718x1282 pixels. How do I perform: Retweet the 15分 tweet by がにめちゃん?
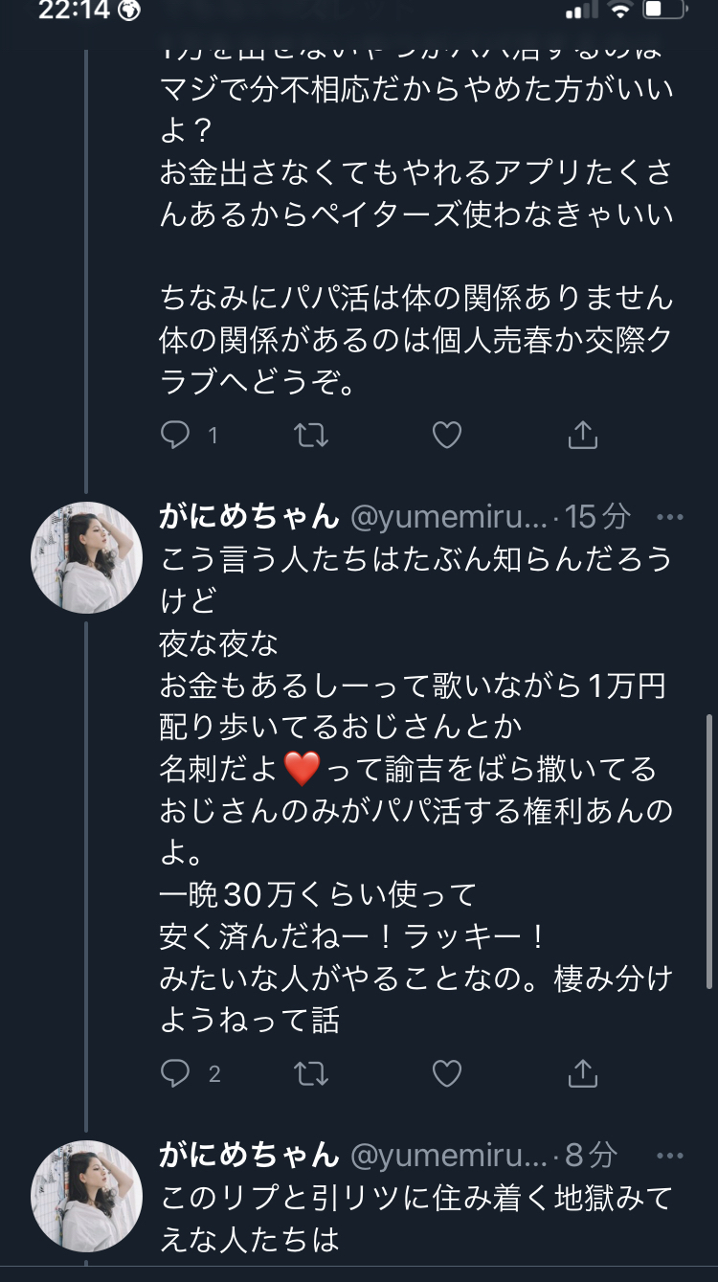(x=311, y=1074)
